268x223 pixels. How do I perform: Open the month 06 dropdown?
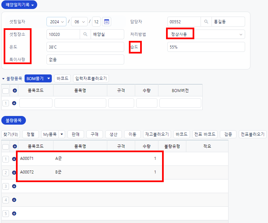point(79,22)
